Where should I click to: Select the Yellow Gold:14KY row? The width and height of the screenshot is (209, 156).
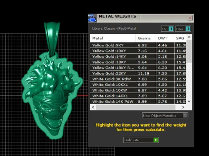tap(138, 56)
